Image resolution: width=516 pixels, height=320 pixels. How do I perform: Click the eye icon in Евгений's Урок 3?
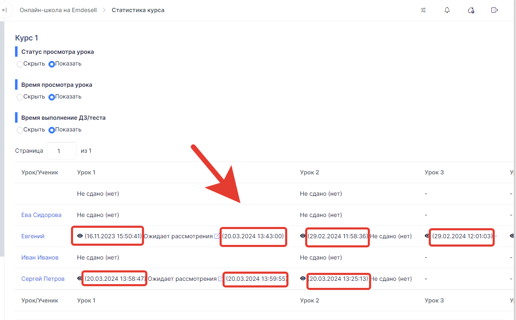427,236
